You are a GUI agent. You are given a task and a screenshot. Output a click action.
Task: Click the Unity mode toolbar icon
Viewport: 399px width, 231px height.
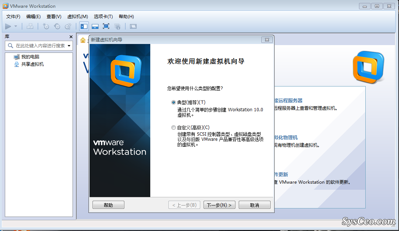tap(117, 27)
